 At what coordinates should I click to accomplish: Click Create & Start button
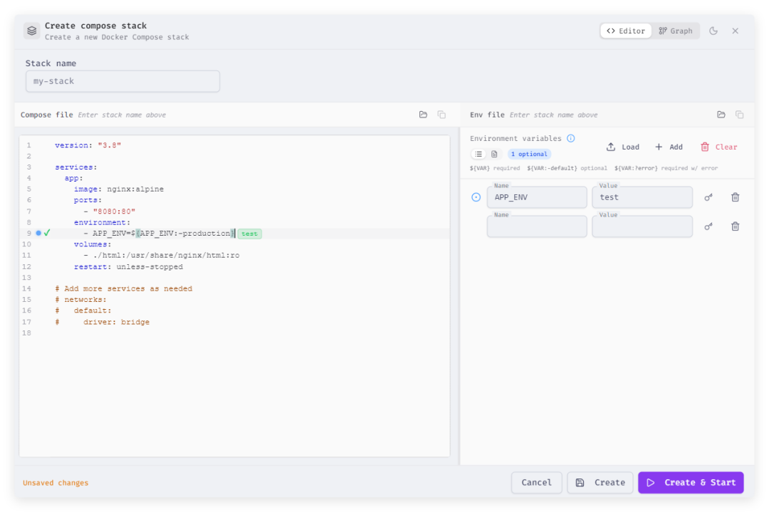tap(691, 483)
